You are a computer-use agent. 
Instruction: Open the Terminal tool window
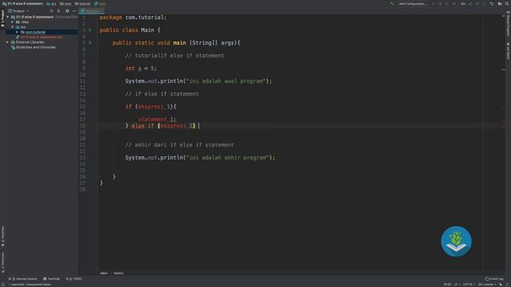(51, 279)
